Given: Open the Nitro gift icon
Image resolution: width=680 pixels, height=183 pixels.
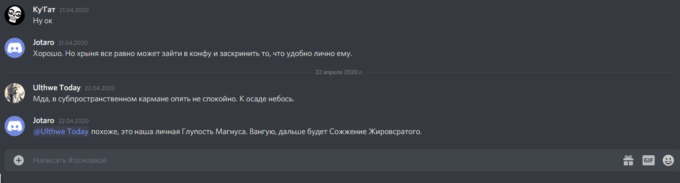Looking at the screenshot, I should (628, 160).
